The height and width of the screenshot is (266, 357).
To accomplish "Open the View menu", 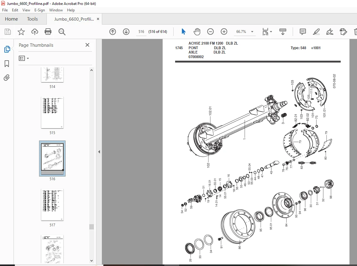I will point(26,10).
